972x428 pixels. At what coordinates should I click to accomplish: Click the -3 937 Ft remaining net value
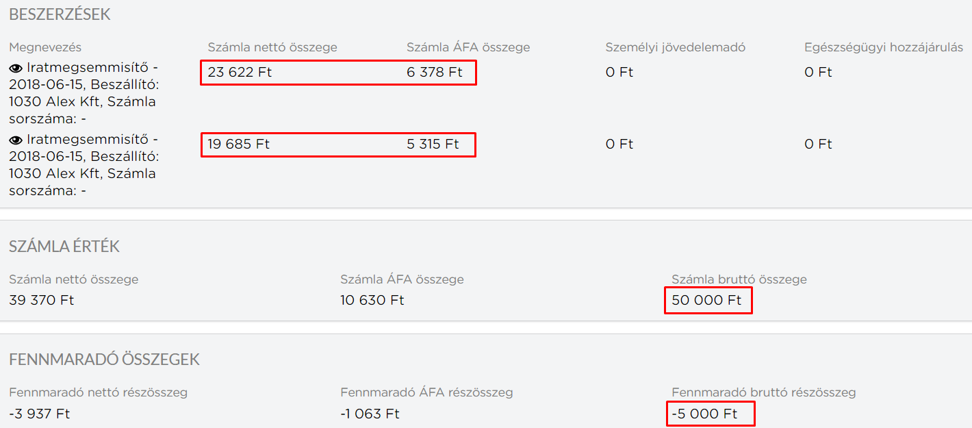[39, 414]
